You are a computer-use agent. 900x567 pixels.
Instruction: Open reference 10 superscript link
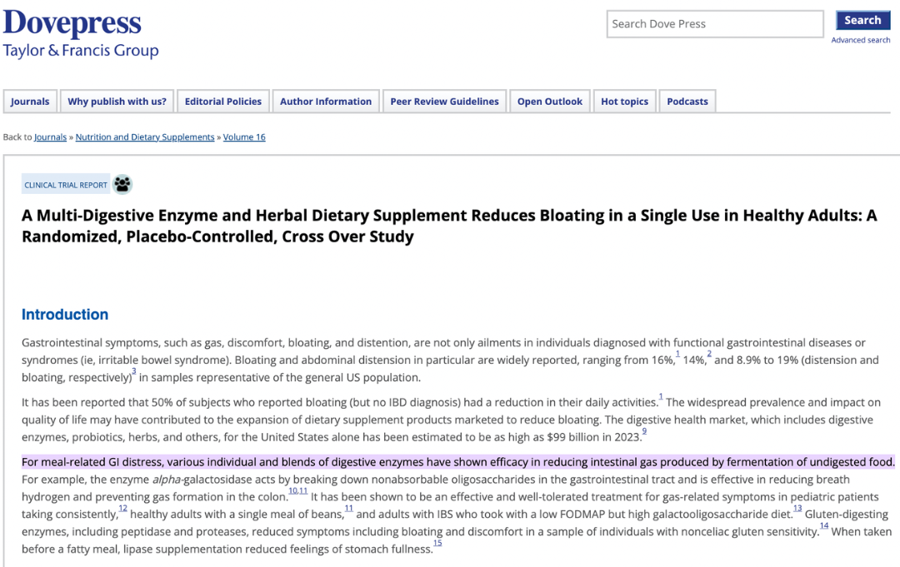293,490
